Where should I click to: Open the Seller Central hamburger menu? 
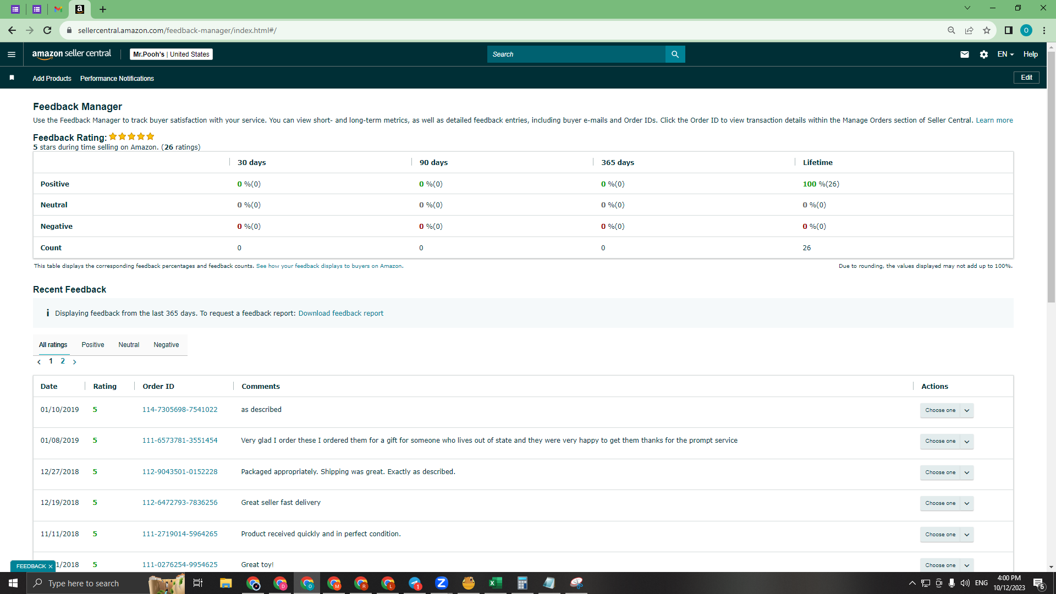click(12, 54)
